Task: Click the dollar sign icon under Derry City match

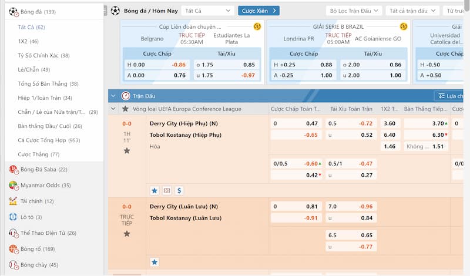Action: 179,190
